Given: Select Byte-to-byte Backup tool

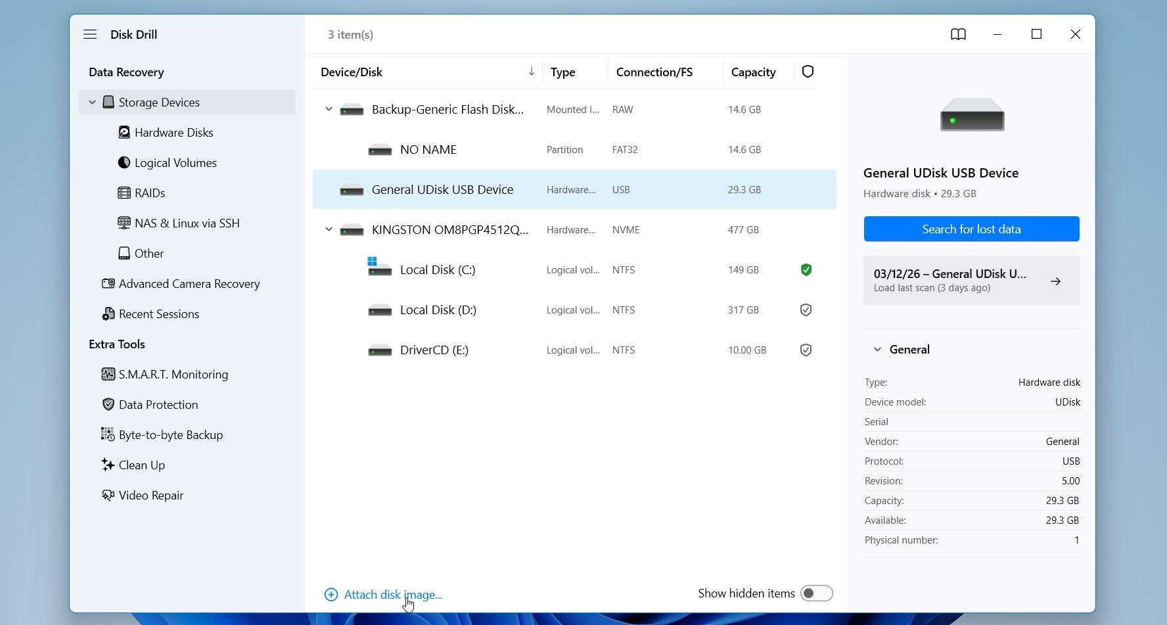Looking at the screenshot, I should [170, 435].
